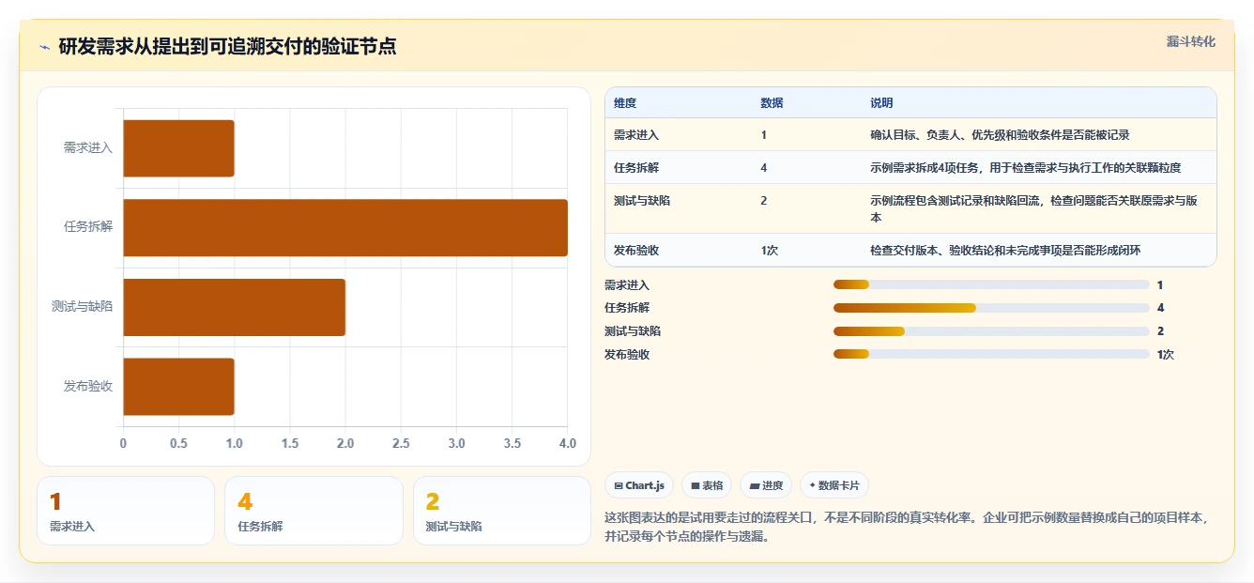Click the 发布验收 y-axis label

pos(88,387)
